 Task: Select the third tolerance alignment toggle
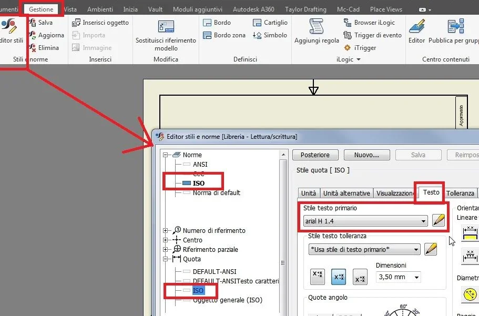pos(360,277)
